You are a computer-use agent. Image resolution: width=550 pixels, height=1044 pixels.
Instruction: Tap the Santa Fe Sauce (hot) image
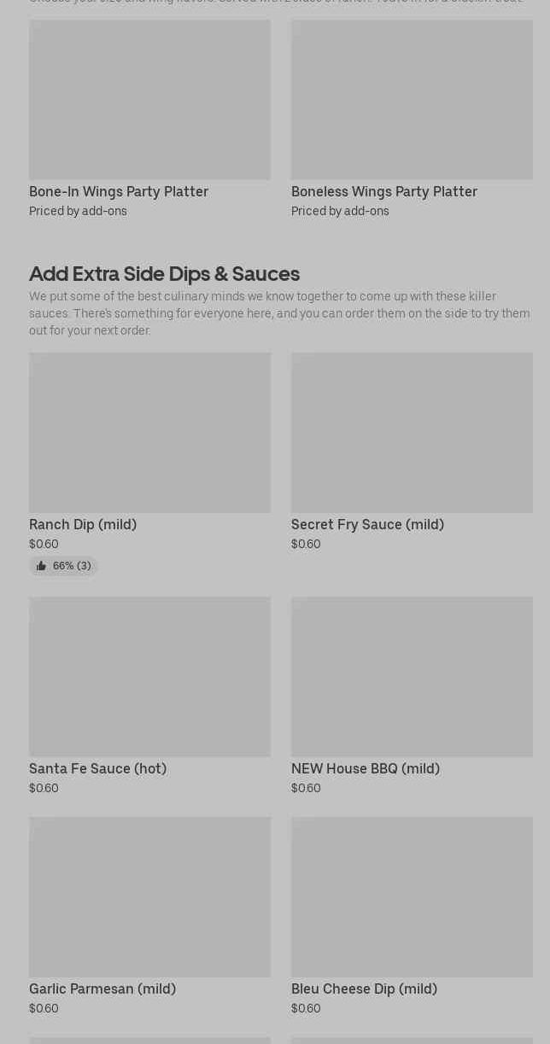[x=149, y=677]
